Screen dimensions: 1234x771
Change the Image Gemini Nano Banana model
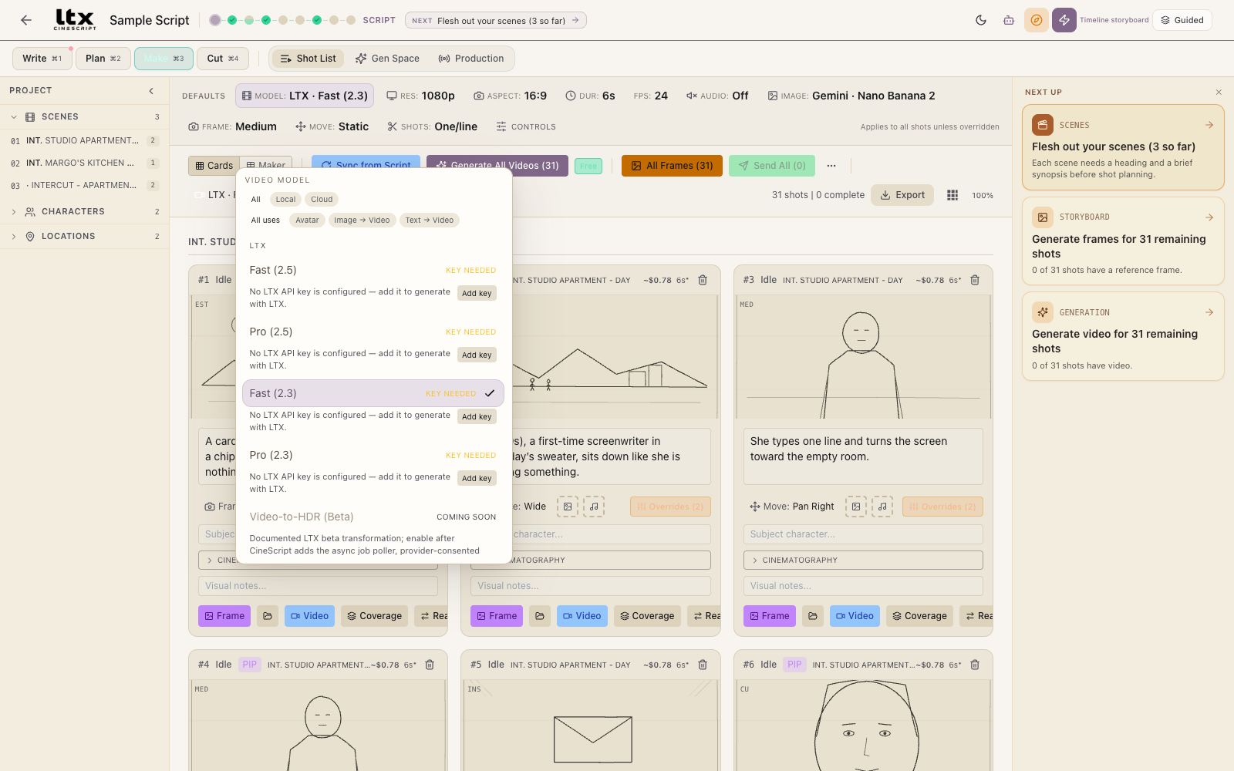851,96
